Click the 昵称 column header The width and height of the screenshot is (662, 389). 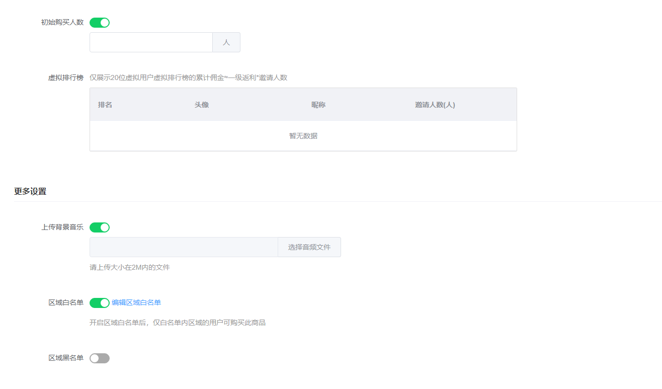coord(318,104)
